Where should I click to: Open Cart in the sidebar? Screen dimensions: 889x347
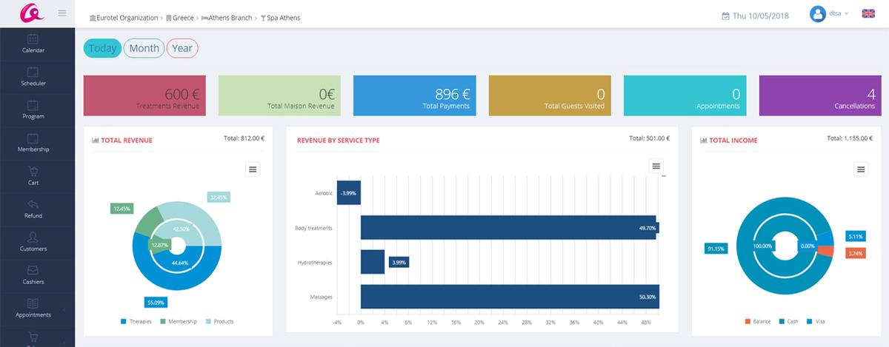[33, 176]
